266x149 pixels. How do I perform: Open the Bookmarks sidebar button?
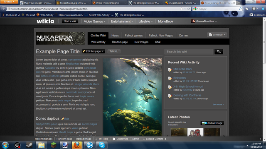pyautogui.click(x=257, y=15)
